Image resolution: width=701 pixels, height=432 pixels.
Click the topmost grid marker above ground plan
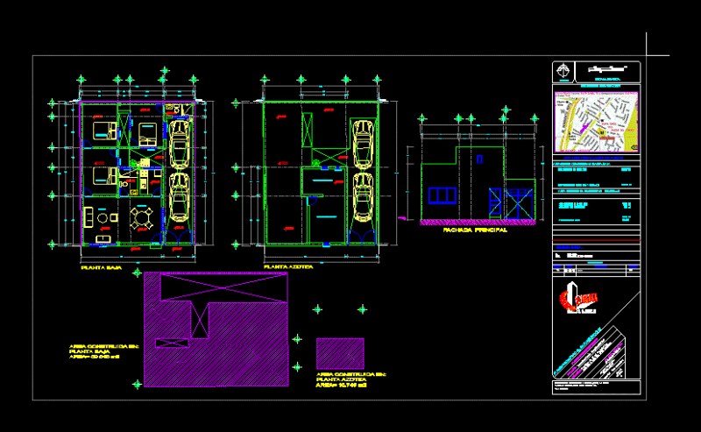pos(165,70)
